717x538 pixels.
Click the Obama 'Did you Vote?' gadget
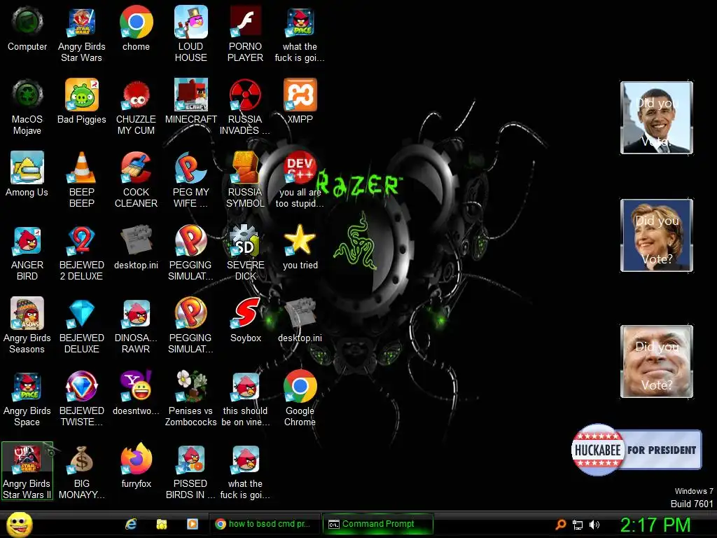tap(657, 118)
